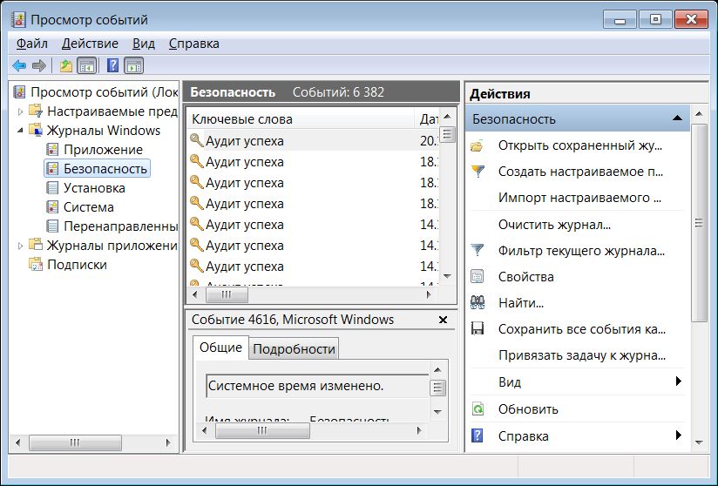Image resolution: width=718 pixels, height=486 pixels.
Task: Click the Установка log icon
Action: pos(52,187)
